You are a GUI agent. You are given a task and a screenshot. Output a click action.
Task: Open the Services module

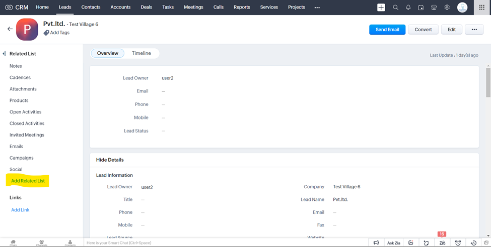tap(269, 7)
